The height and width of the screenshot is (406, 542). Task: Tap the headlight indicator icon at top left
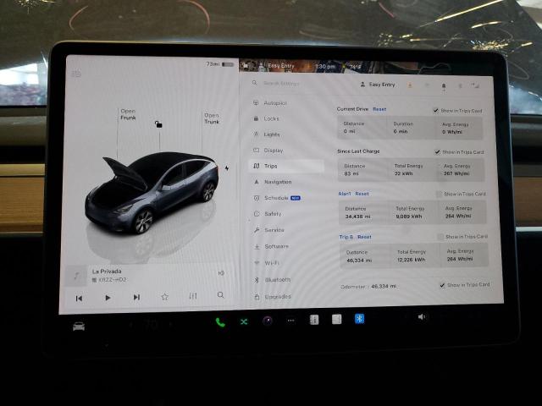pyautogui.click(x=76, y=74)
